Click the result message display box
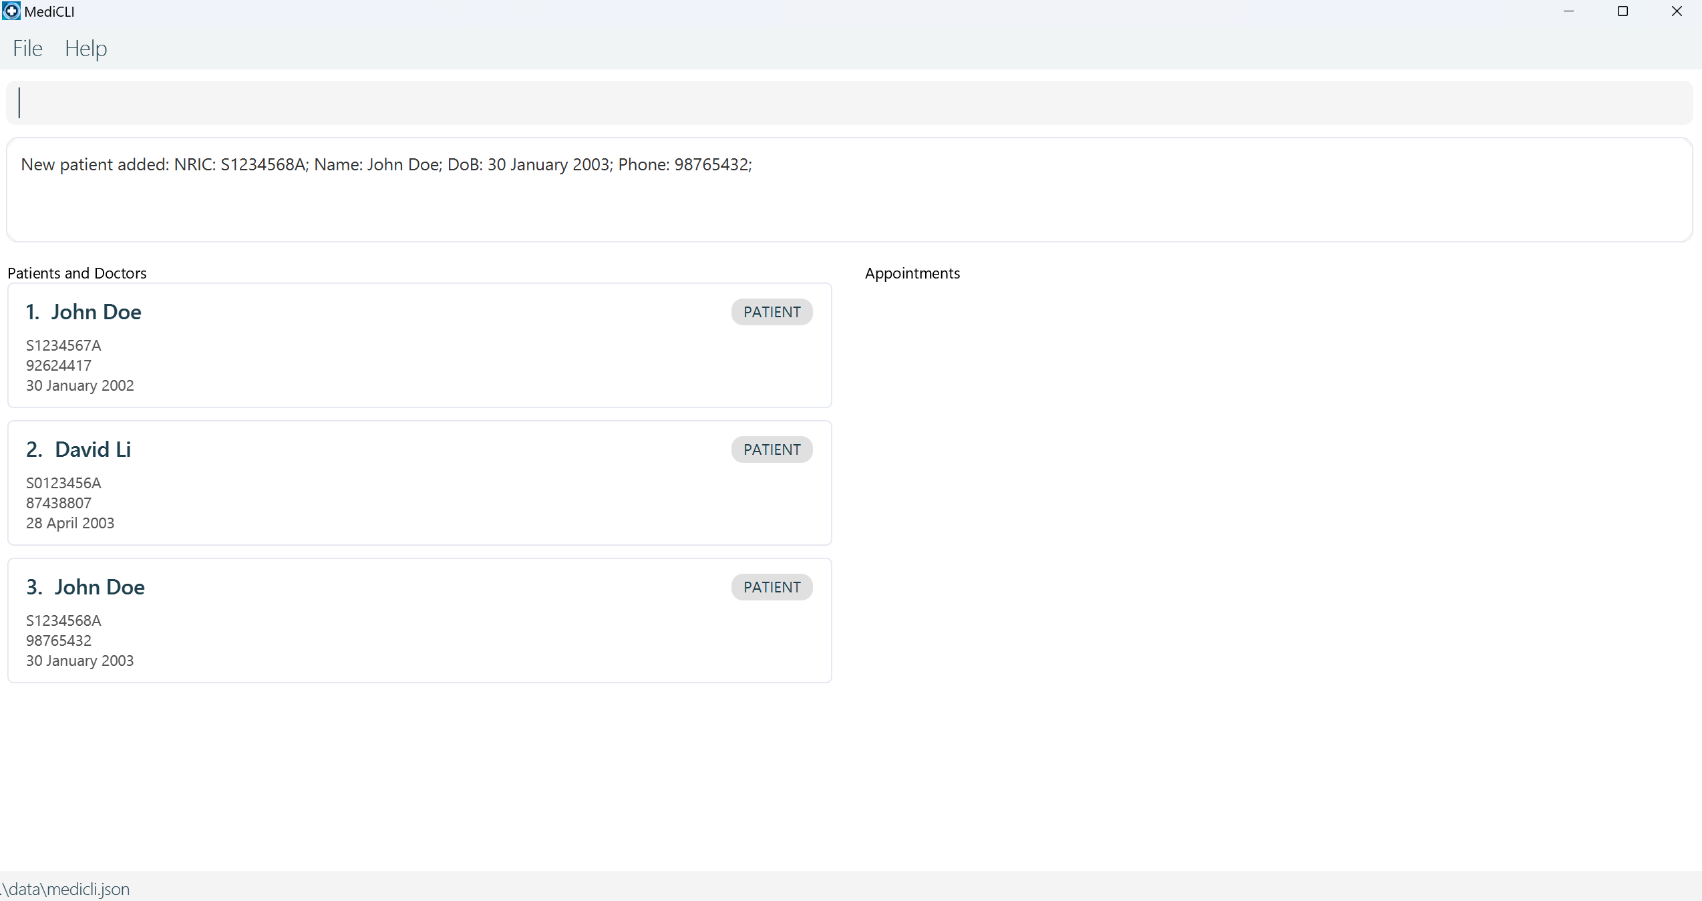Image resolution: width=1702 pixels, height=901 pixels. coord(848,190)
